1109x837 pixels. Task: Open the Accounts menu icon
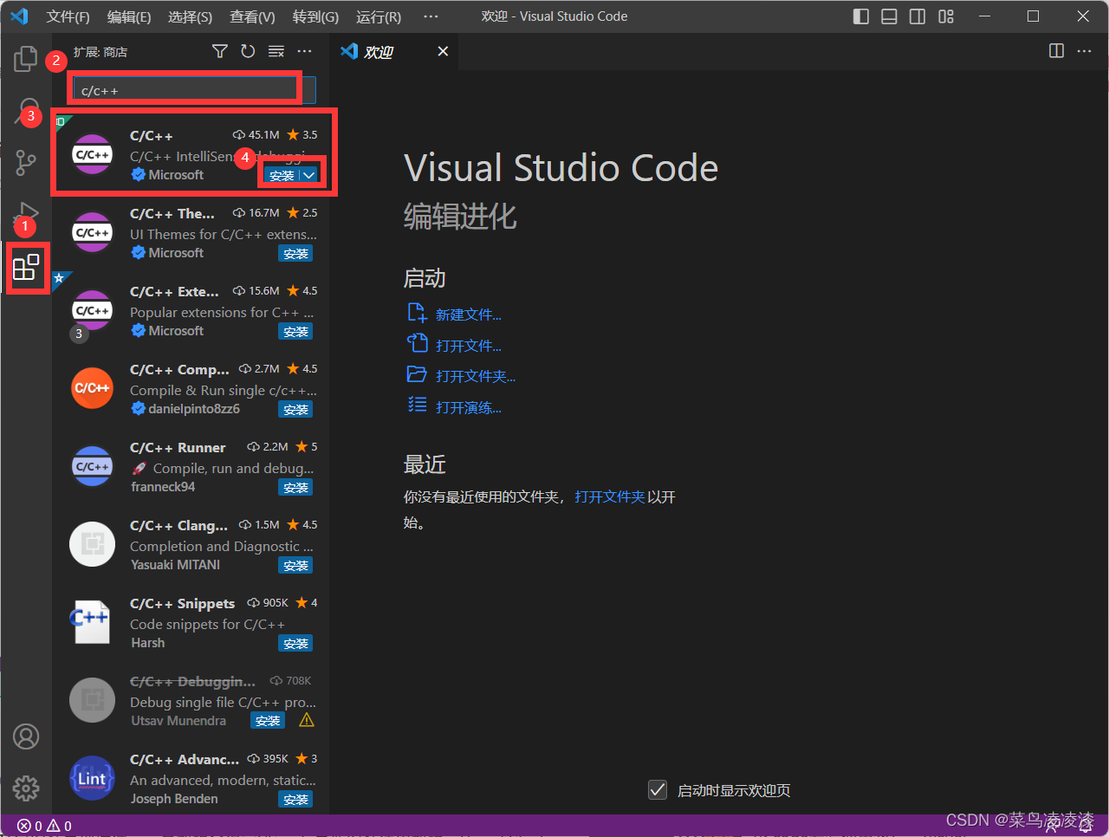(26, 736)
